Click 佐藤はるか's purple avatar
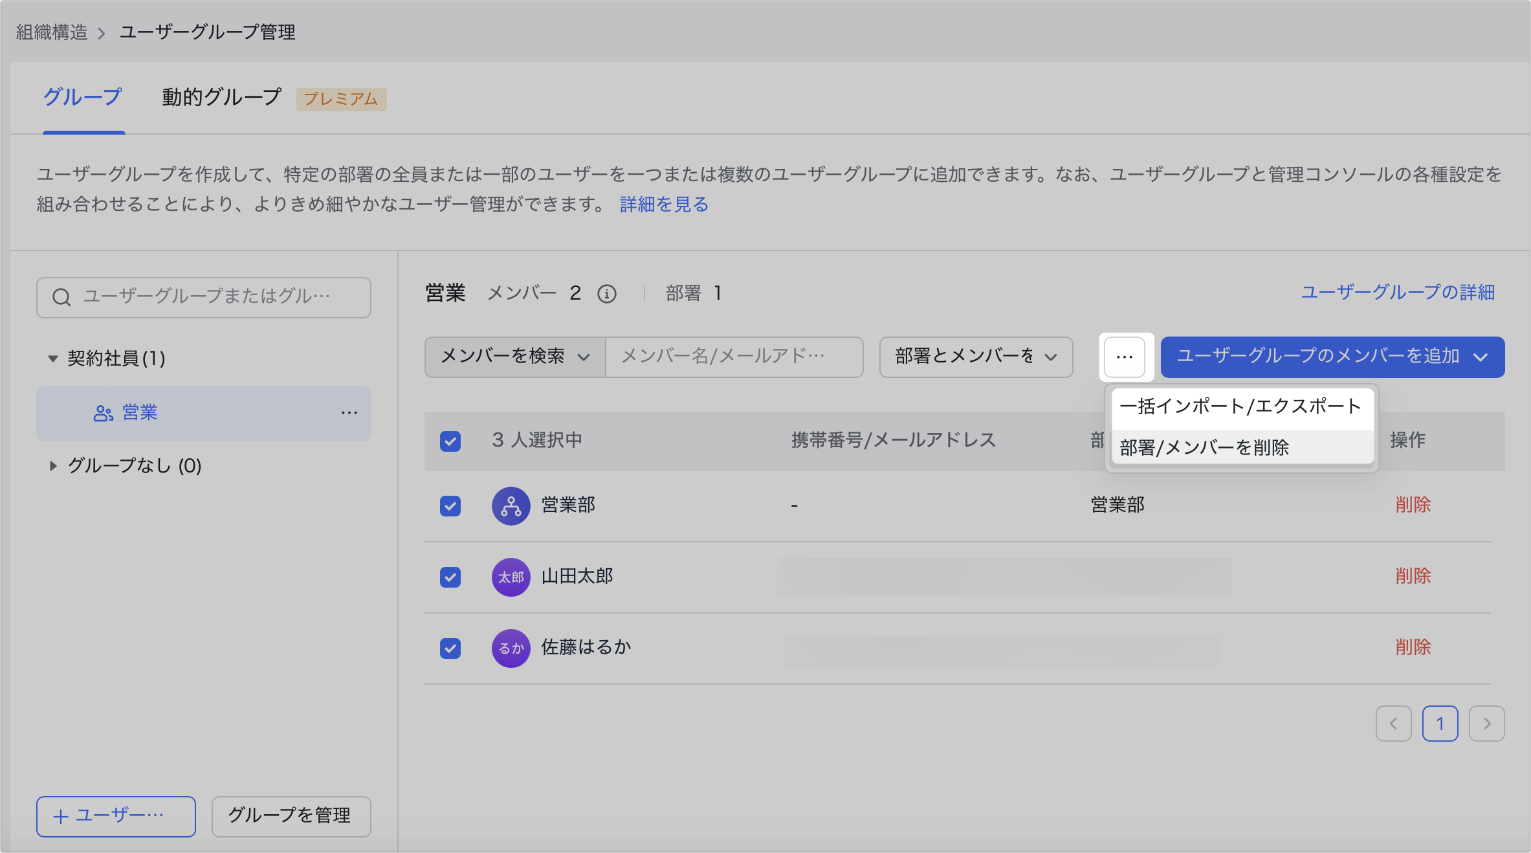 [511, 648]
